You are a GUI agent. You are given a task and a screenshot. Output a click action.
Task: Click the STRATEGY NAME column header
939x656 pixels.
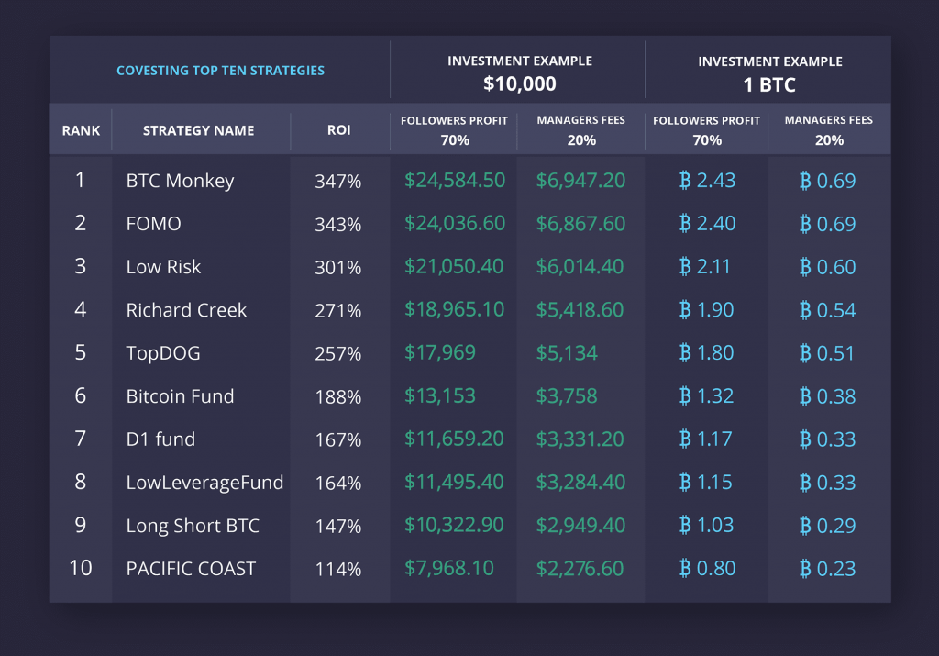point(198,130)
